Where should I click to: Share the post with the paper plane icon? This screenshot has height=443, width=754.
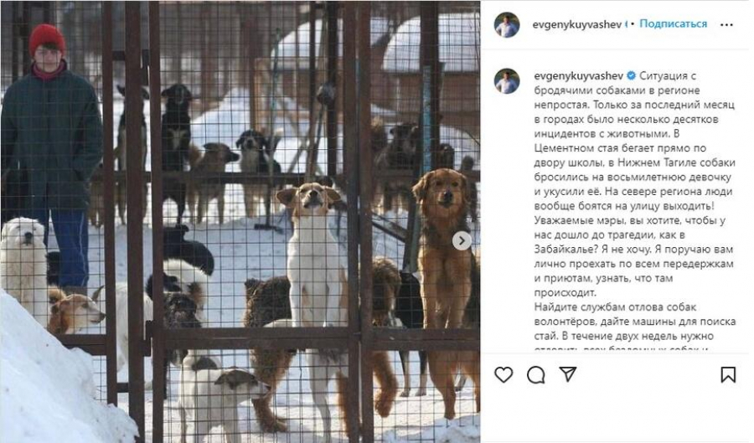(x=568, y=374)
